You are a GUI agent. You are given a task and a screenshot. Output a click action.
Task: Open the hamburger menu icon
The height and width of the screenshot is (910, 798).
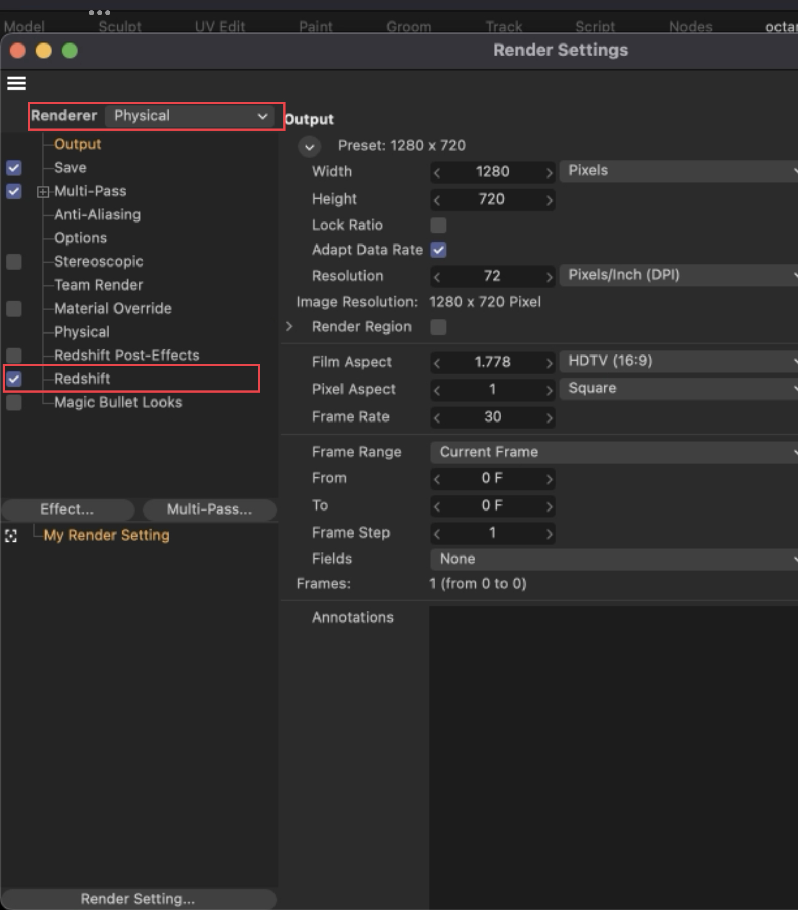point(16,83)
